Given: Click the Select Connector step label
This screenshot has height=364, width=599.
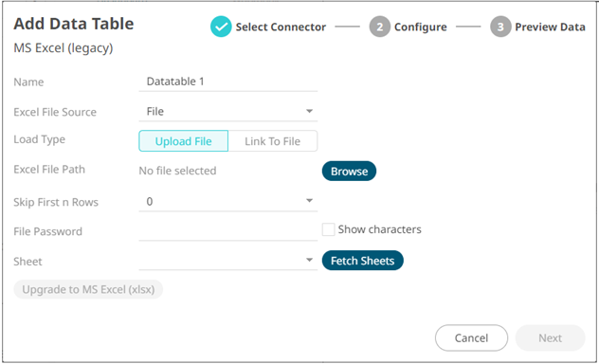Looking at the screenshot, I should pos(281,27).
